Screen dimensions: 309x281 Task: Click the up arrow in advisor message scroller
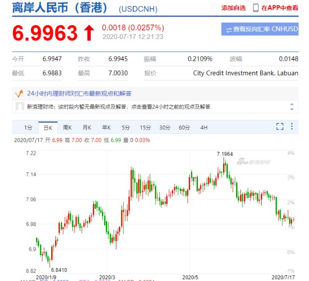pyautogui.click(x=292, y=104)
